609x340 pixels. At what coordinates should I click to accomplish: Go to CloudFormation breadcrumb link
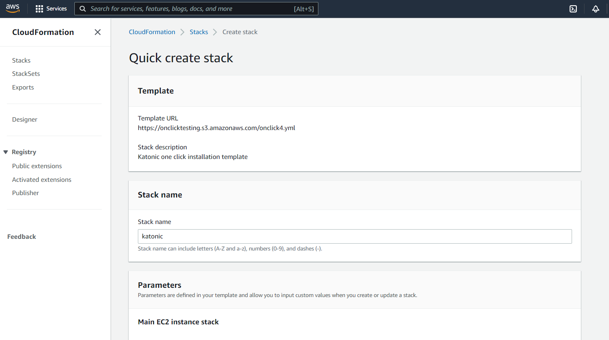152,32
